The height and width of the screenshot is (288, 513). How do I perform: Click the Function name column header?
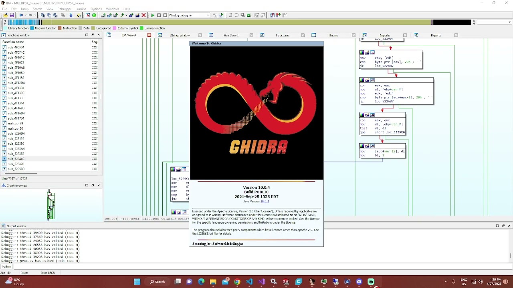tap(13, 42)
